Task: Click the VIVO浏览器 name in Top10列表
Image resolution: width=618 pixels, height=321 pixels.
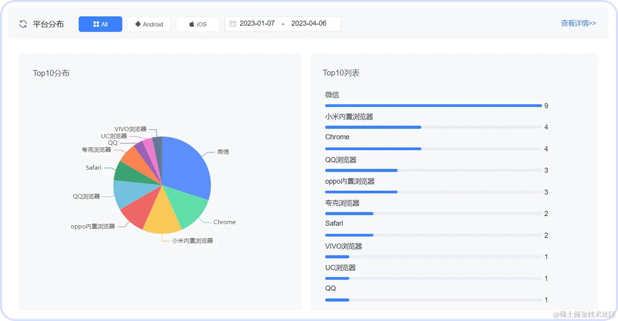Action: (343, 246)
